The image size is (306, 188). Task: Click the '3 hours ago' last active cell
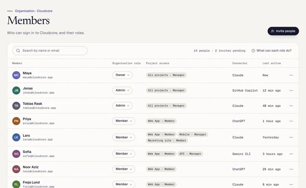(x=272, y=154)
